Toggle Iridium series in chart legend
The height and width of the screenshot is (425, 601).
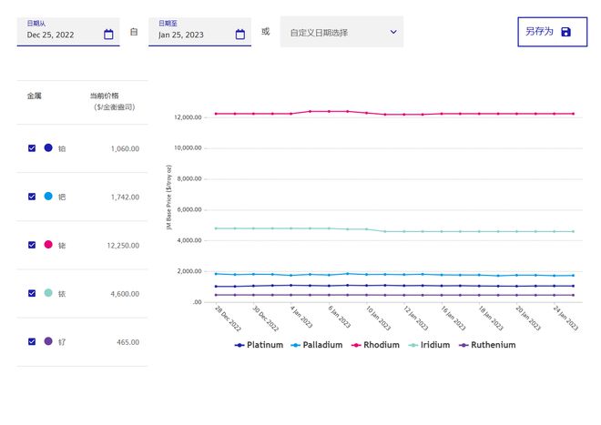(429, 345)
